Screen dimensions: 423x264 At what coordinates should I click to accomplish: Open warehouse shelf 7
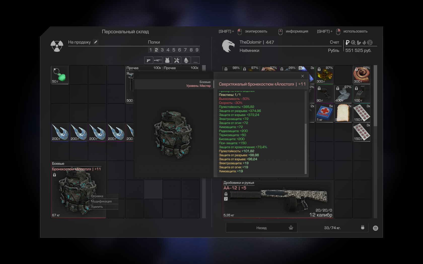tap(185, 50)
